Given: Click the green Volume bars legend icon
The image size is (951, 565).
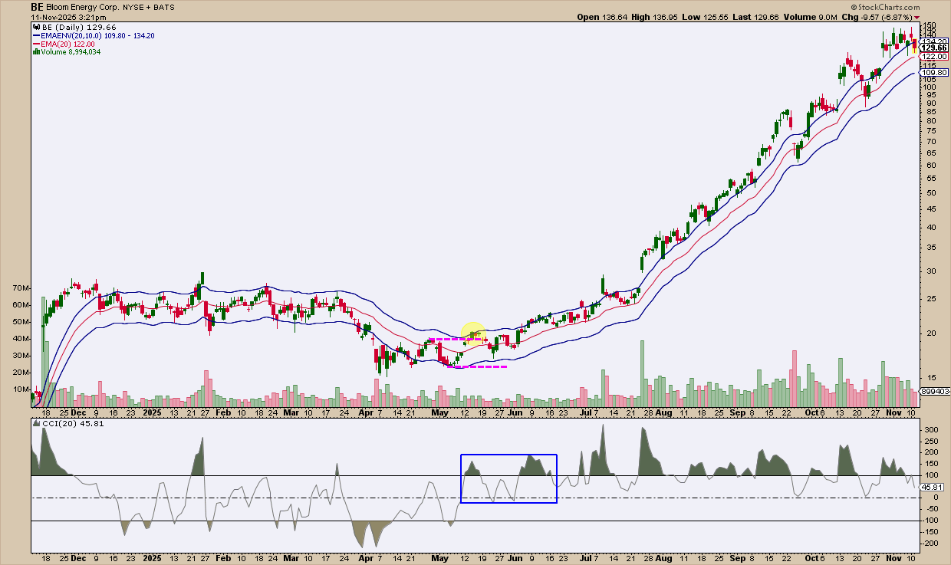Looking at the screenshot, I should pos(35,52).
